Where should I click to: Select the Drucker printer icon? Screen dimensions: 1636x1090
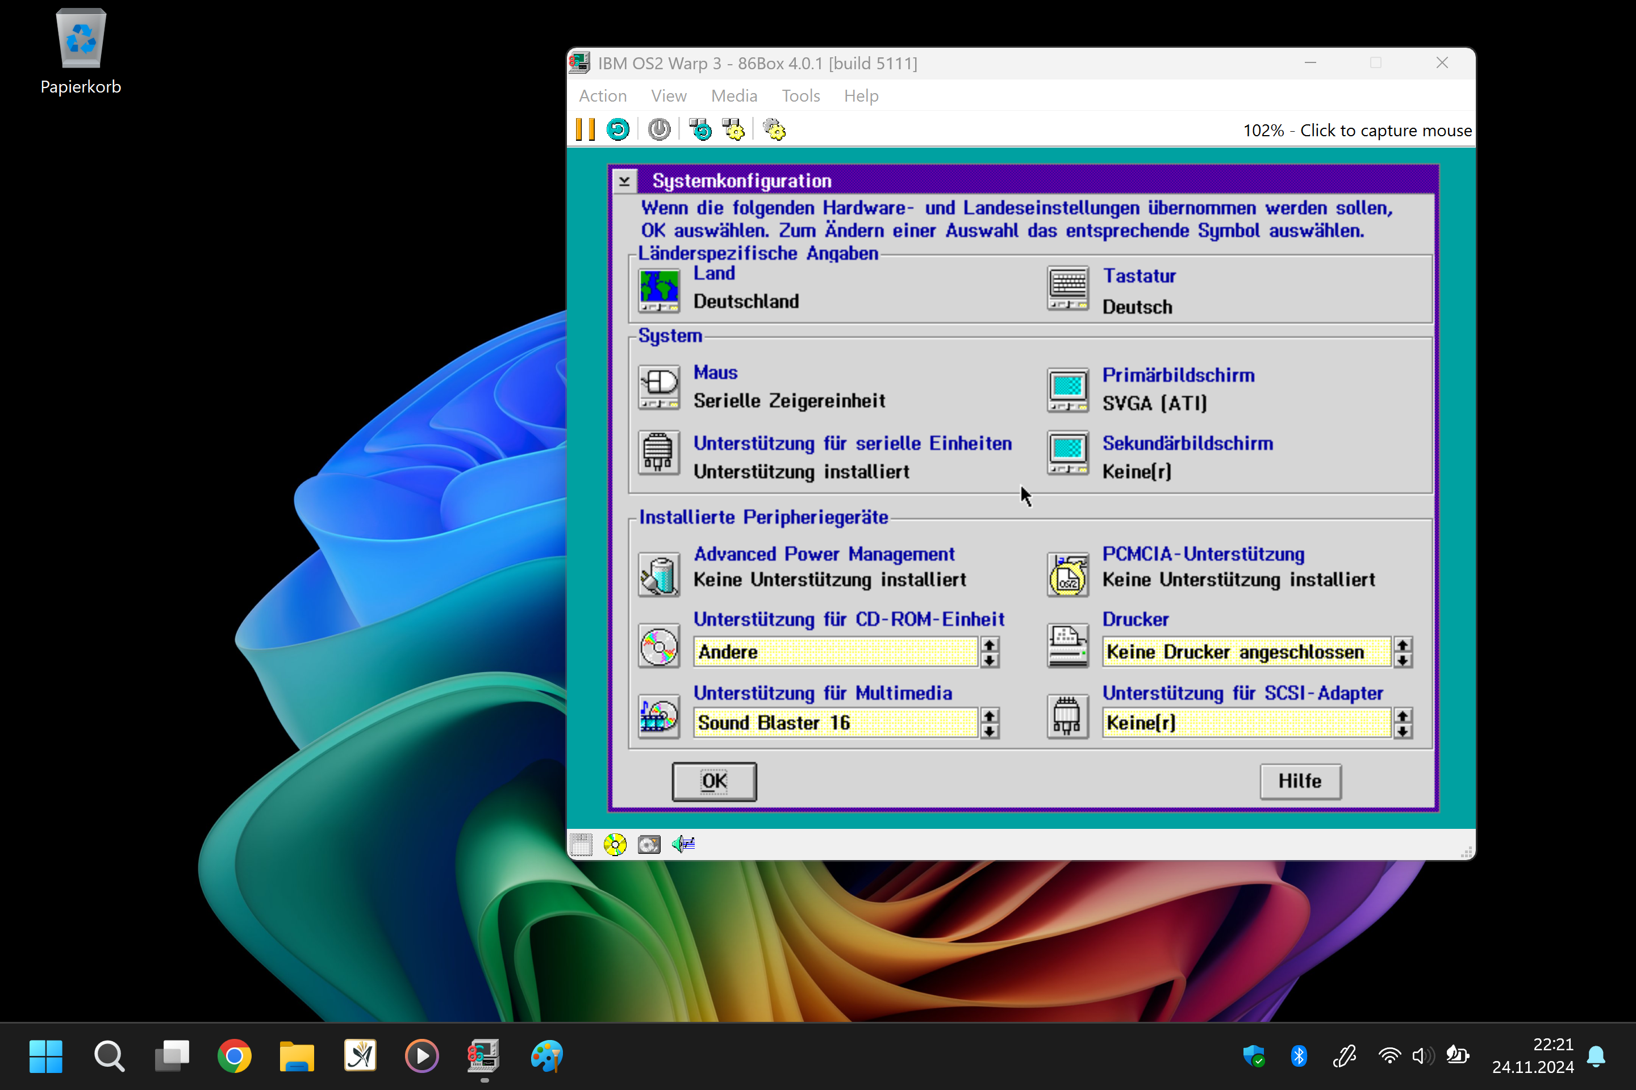(1068, 647)
